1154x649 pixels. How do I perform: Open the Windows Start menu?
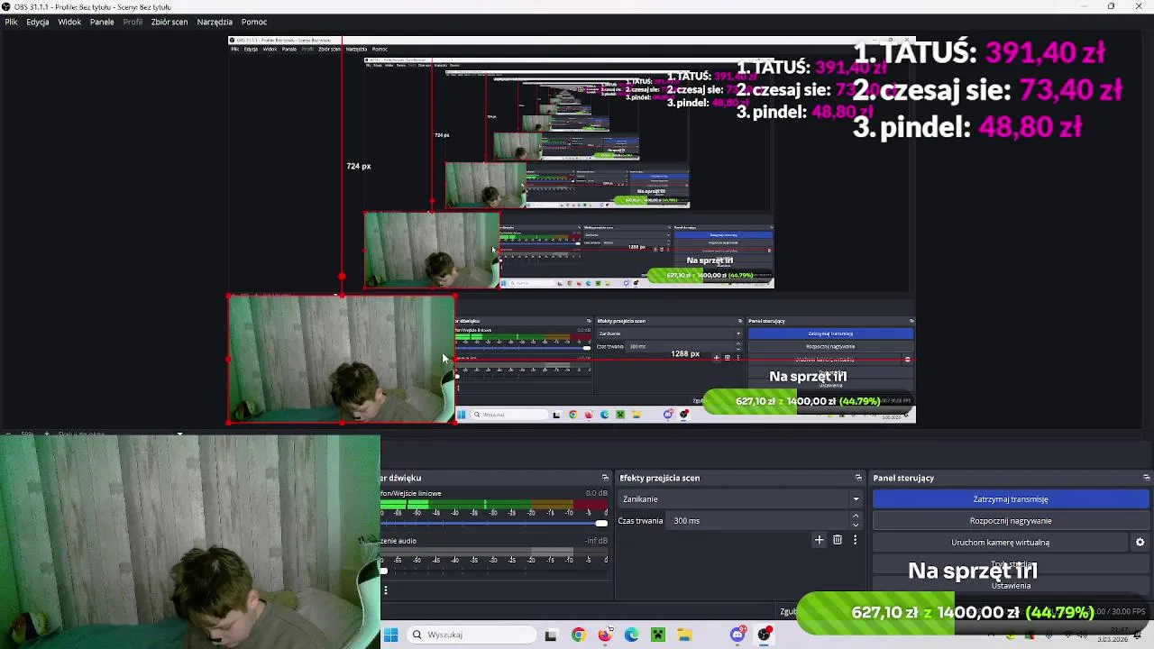pos(391,635)
